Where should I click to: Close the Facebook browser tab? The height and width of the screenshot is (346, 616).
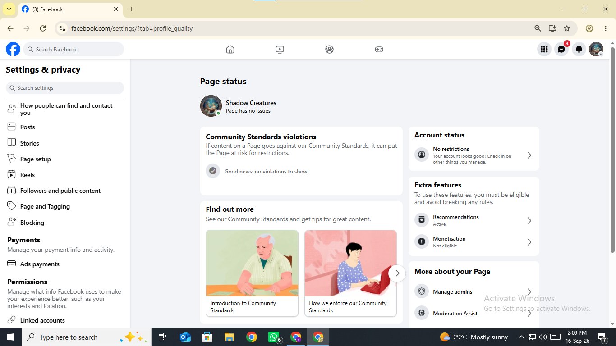pos(116,9)
